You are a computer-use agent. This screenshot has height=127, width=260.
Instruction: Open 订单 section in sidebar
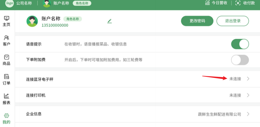6,80
